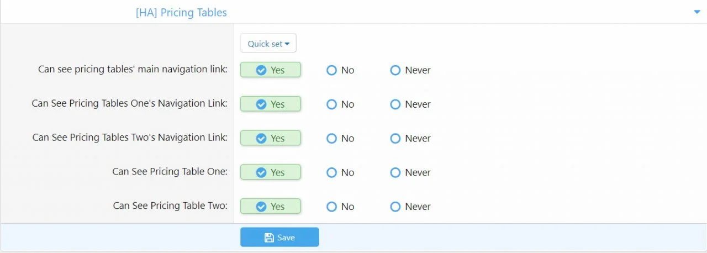Set Pricing Tables One's Navigation Link to No

tap(331, 104)
